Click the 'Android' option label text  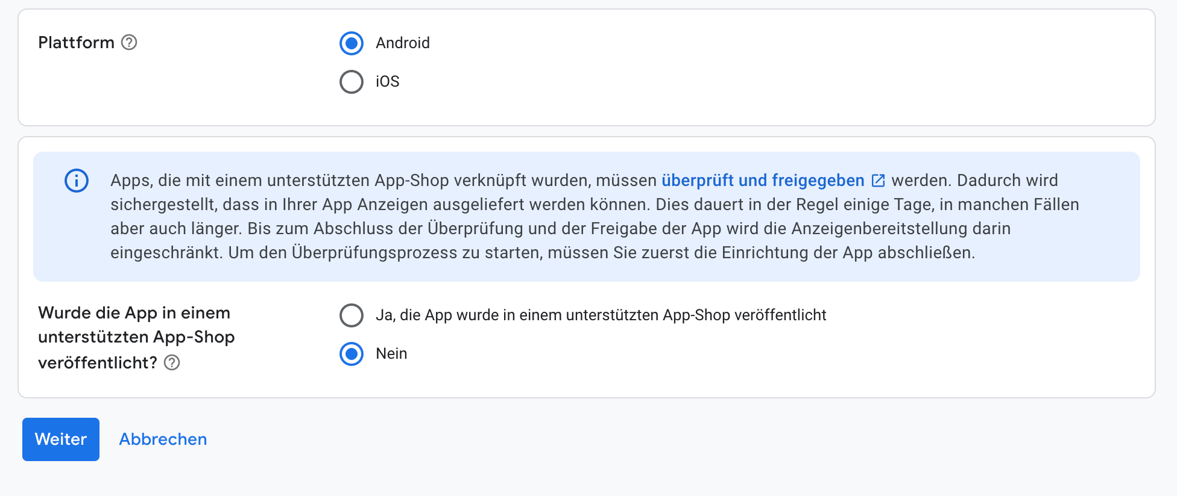[x=403, y=43]
